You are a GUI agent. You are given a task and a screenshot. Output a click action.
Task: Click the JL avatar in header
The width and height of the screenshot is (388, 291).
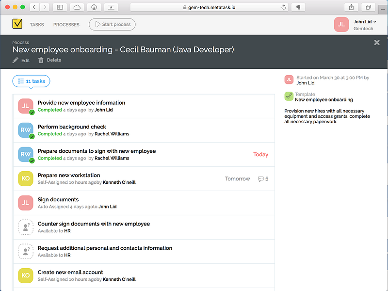[x=341, y=25]
